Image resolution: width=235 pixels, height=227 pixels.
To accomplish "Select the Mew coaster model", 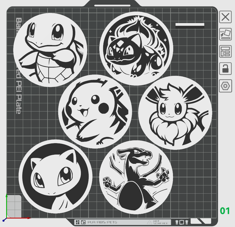I will pos(55,177).
